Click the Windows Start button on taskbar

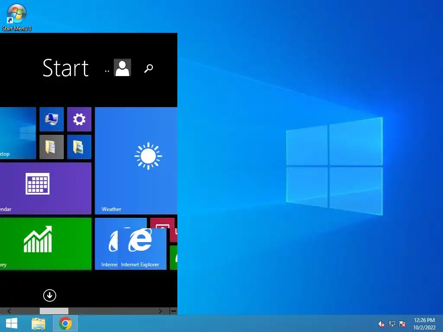(x=12, y=323)
